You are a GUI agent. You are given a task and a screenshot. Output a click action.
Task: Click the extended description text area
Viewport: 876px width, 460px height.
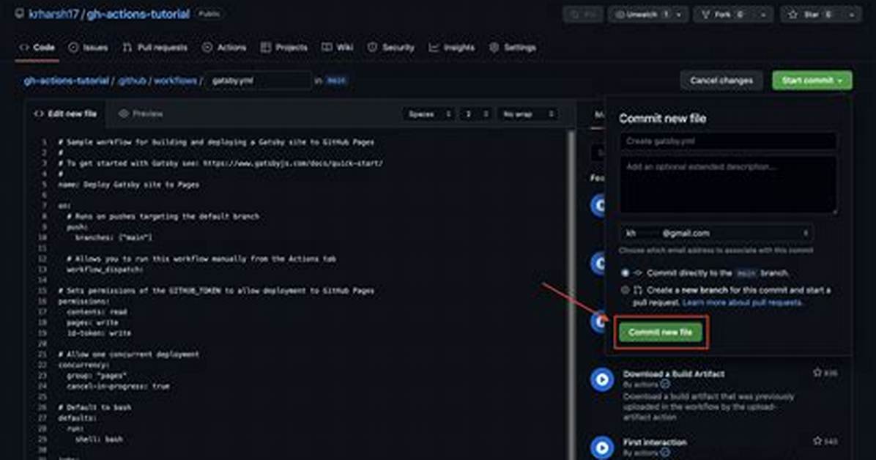728,185
